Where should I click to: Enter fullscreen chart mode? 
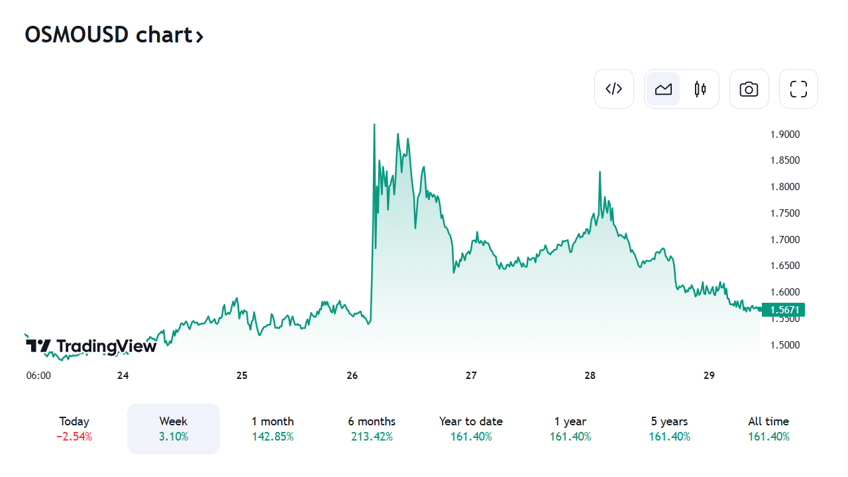tap(798, 89)
